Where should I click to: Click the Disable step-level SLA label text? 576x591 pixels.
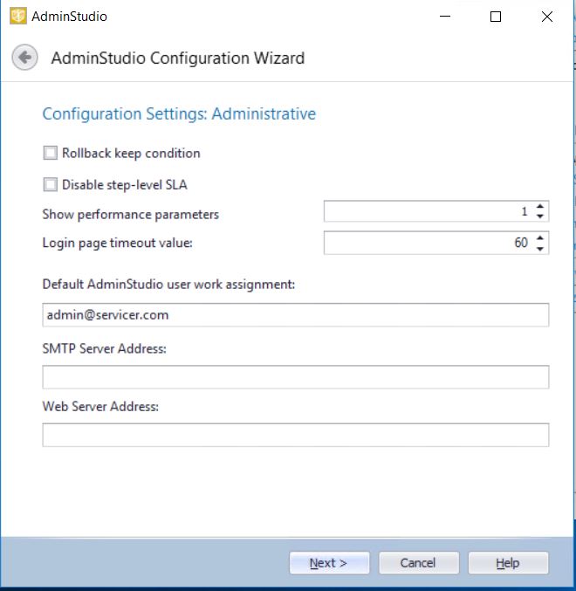coord(125,185)
